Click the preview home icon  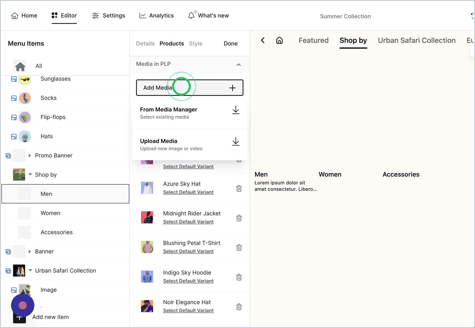coord(279,40)
